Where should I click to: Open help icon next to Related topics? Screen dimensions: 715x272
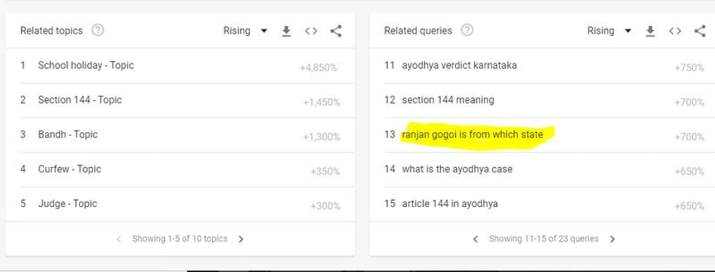pyautogui.click(x=98, y=31)
